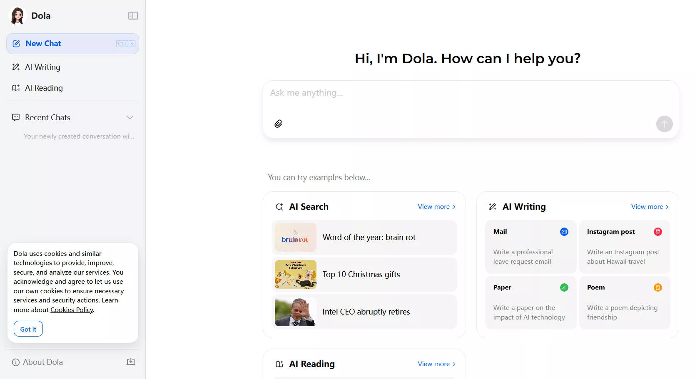The image size is (695, 379).
Task: Select the Instagram post icon
Action: pyautogui.click(x=658, y=232)
